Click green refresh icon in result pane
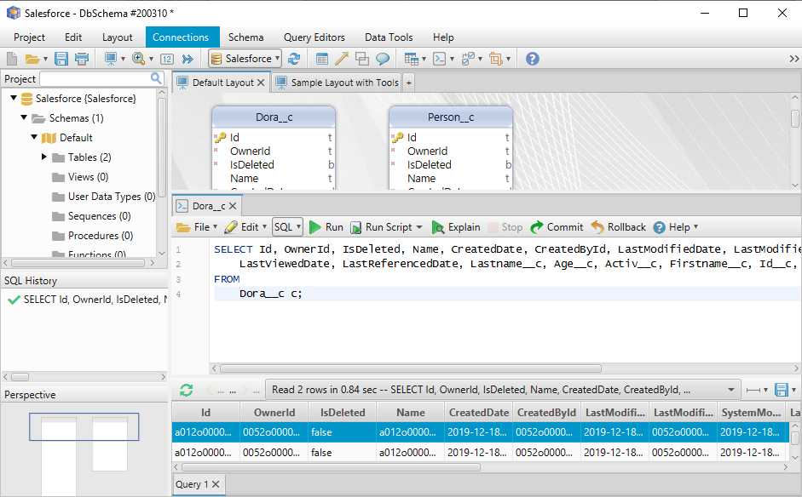 pyautogui.click(x=186, y=391)
